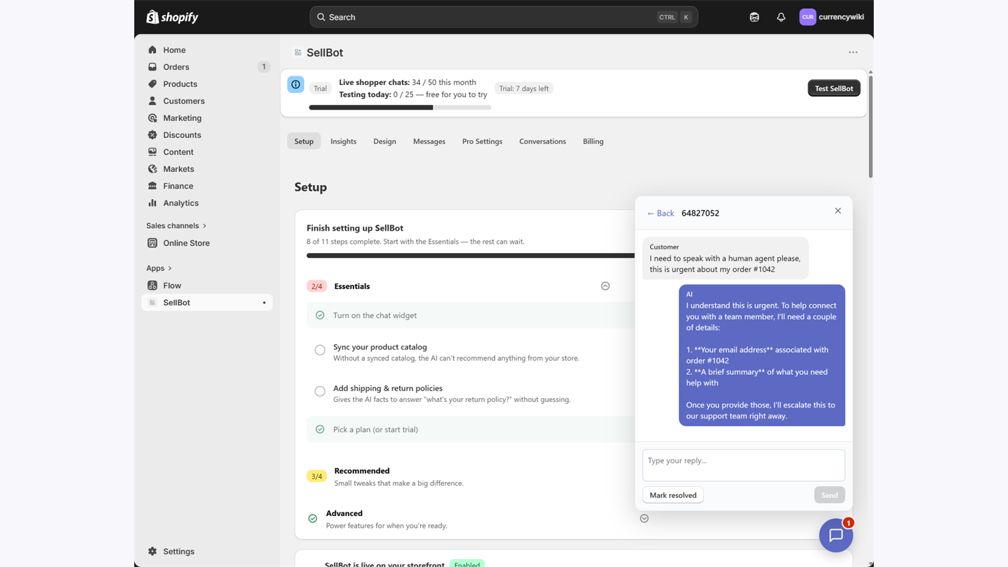Go to the Pro Settings tab
1008x567 pixels.
pyautogui.click(x=482, y=141)
